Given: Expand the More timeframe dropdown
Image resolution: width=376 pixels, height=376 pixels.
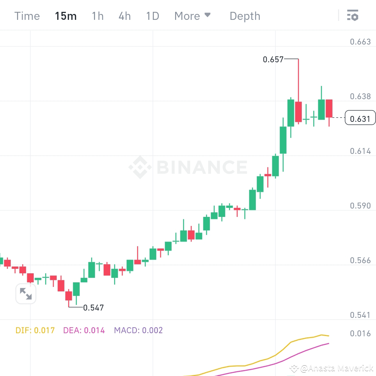Looking at the screenshot, I should point(193,16).
